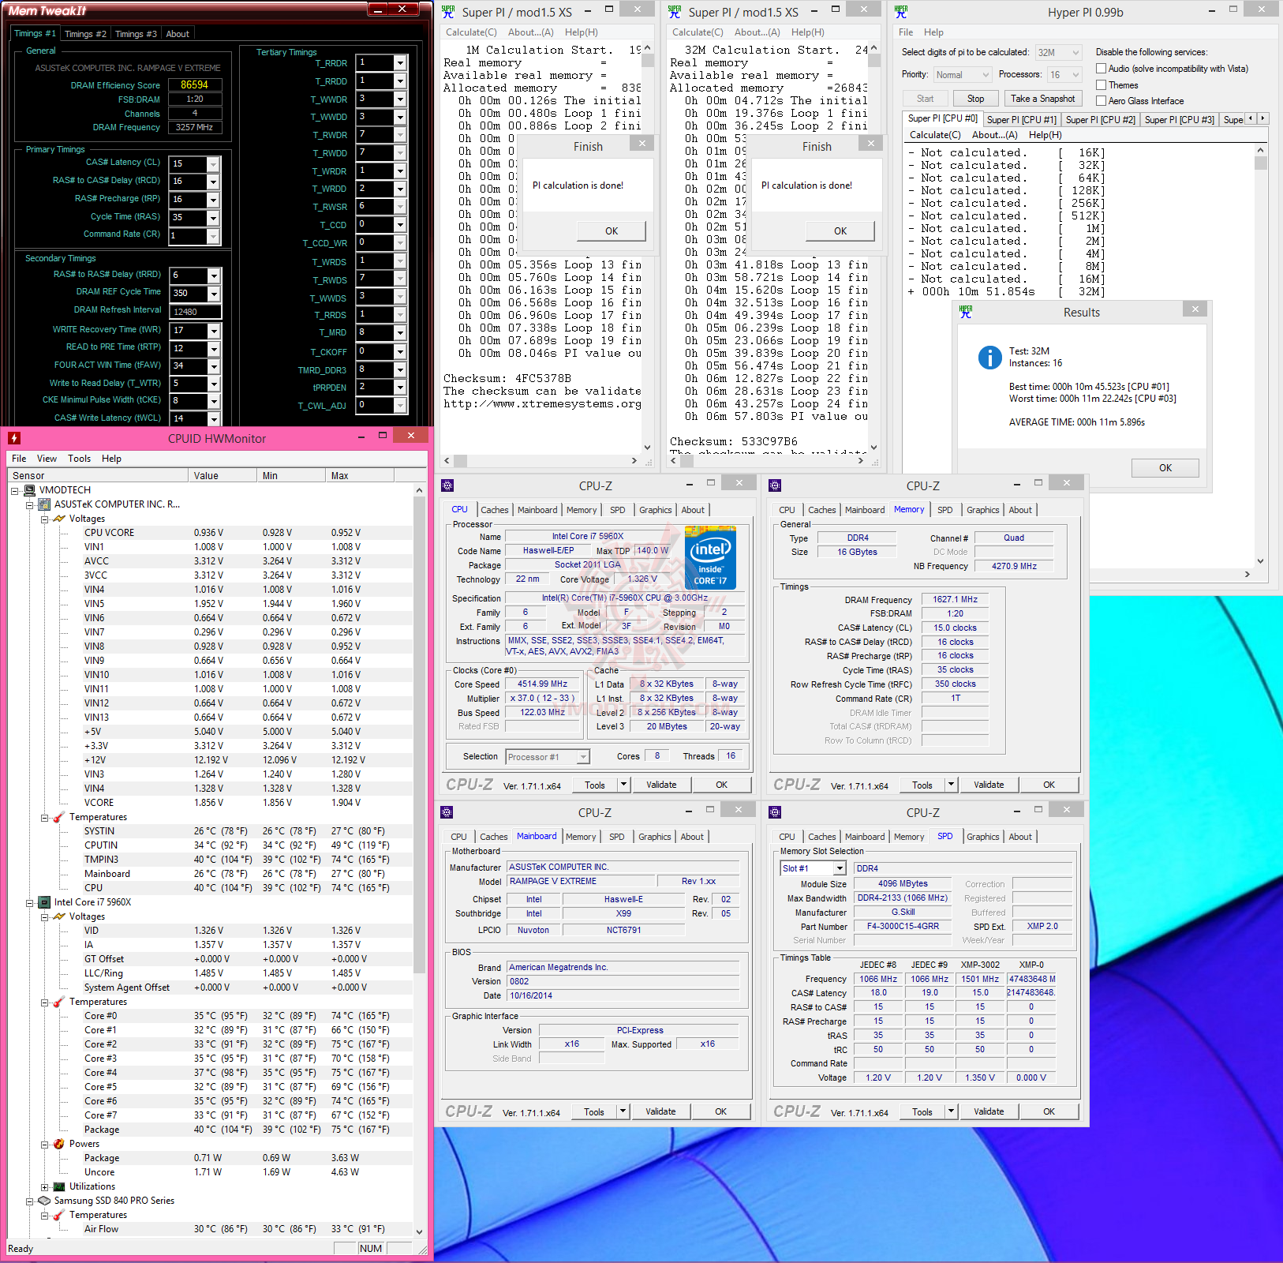Click the DRAM Efficiency Score value 86594
Image resolution: width=1283 pixels, height=1263 pixels.
click(x=194, y=84)
